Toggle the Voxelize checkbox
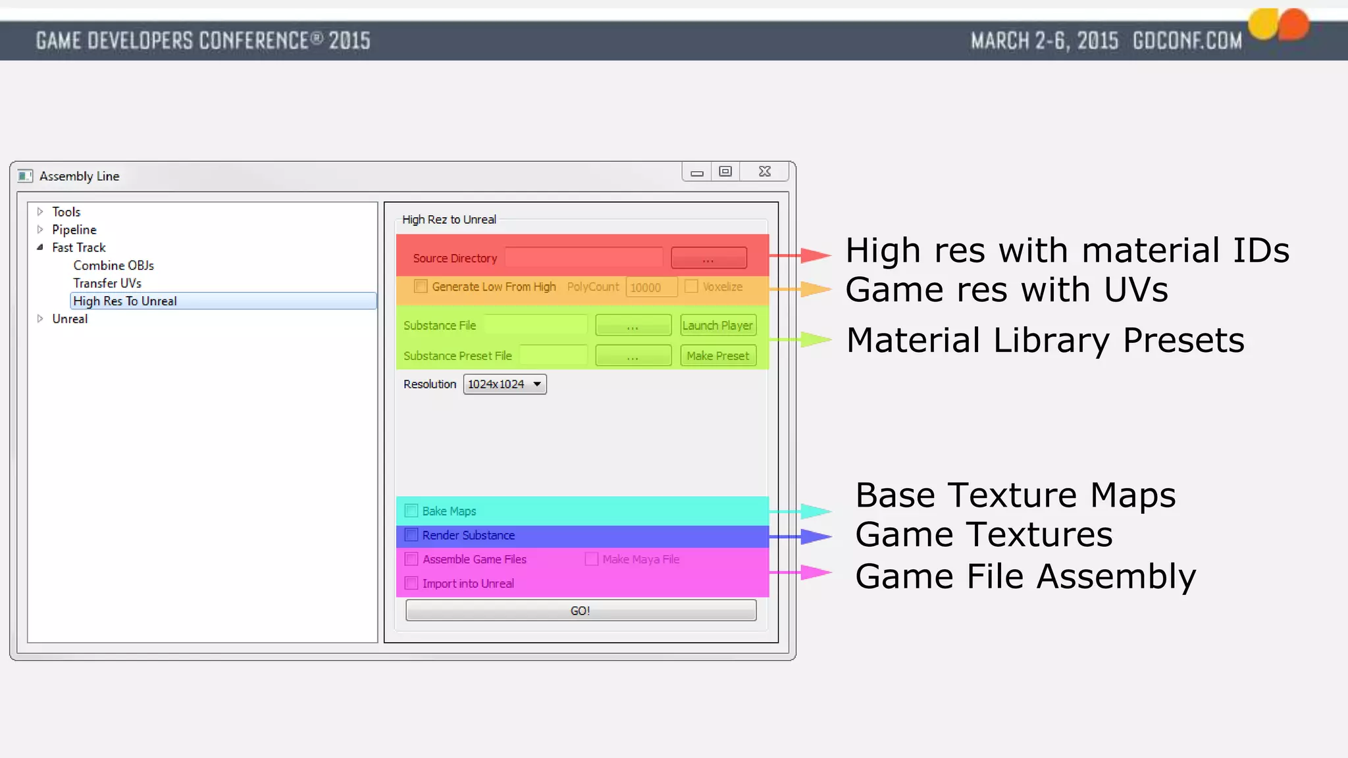Viewport: 1348px width, 758px height. pyautogui.click(x=691, y=286)
